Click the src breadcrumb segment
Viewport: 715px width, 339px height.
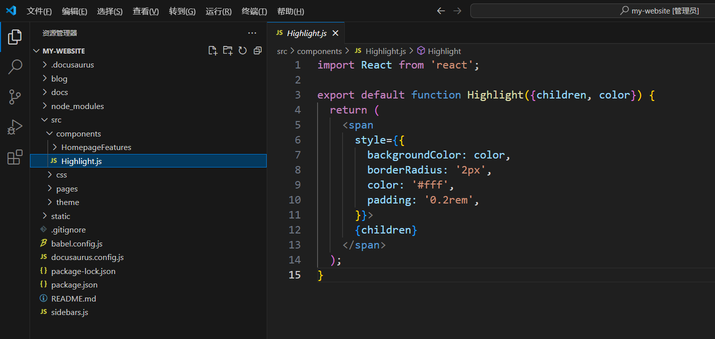click(x=282, y=51)
